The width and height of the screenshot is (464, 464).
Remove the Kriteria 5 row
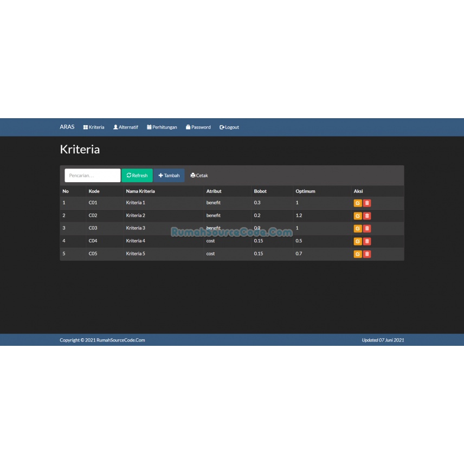coord(367,254)
